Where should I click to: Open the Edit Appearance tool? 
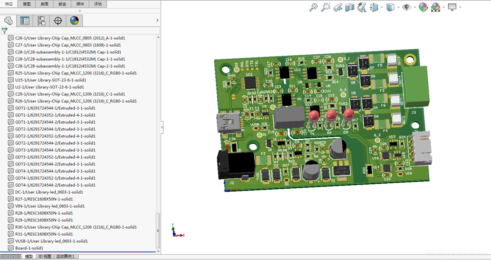pyautogui.click(x=423, y=7)
